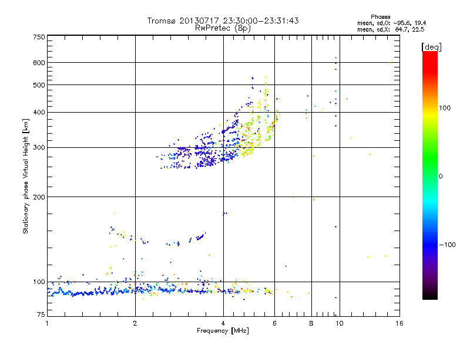Click the y-axis tick label '300'
Screen dimensions: 470x352
tap(39, 148)
